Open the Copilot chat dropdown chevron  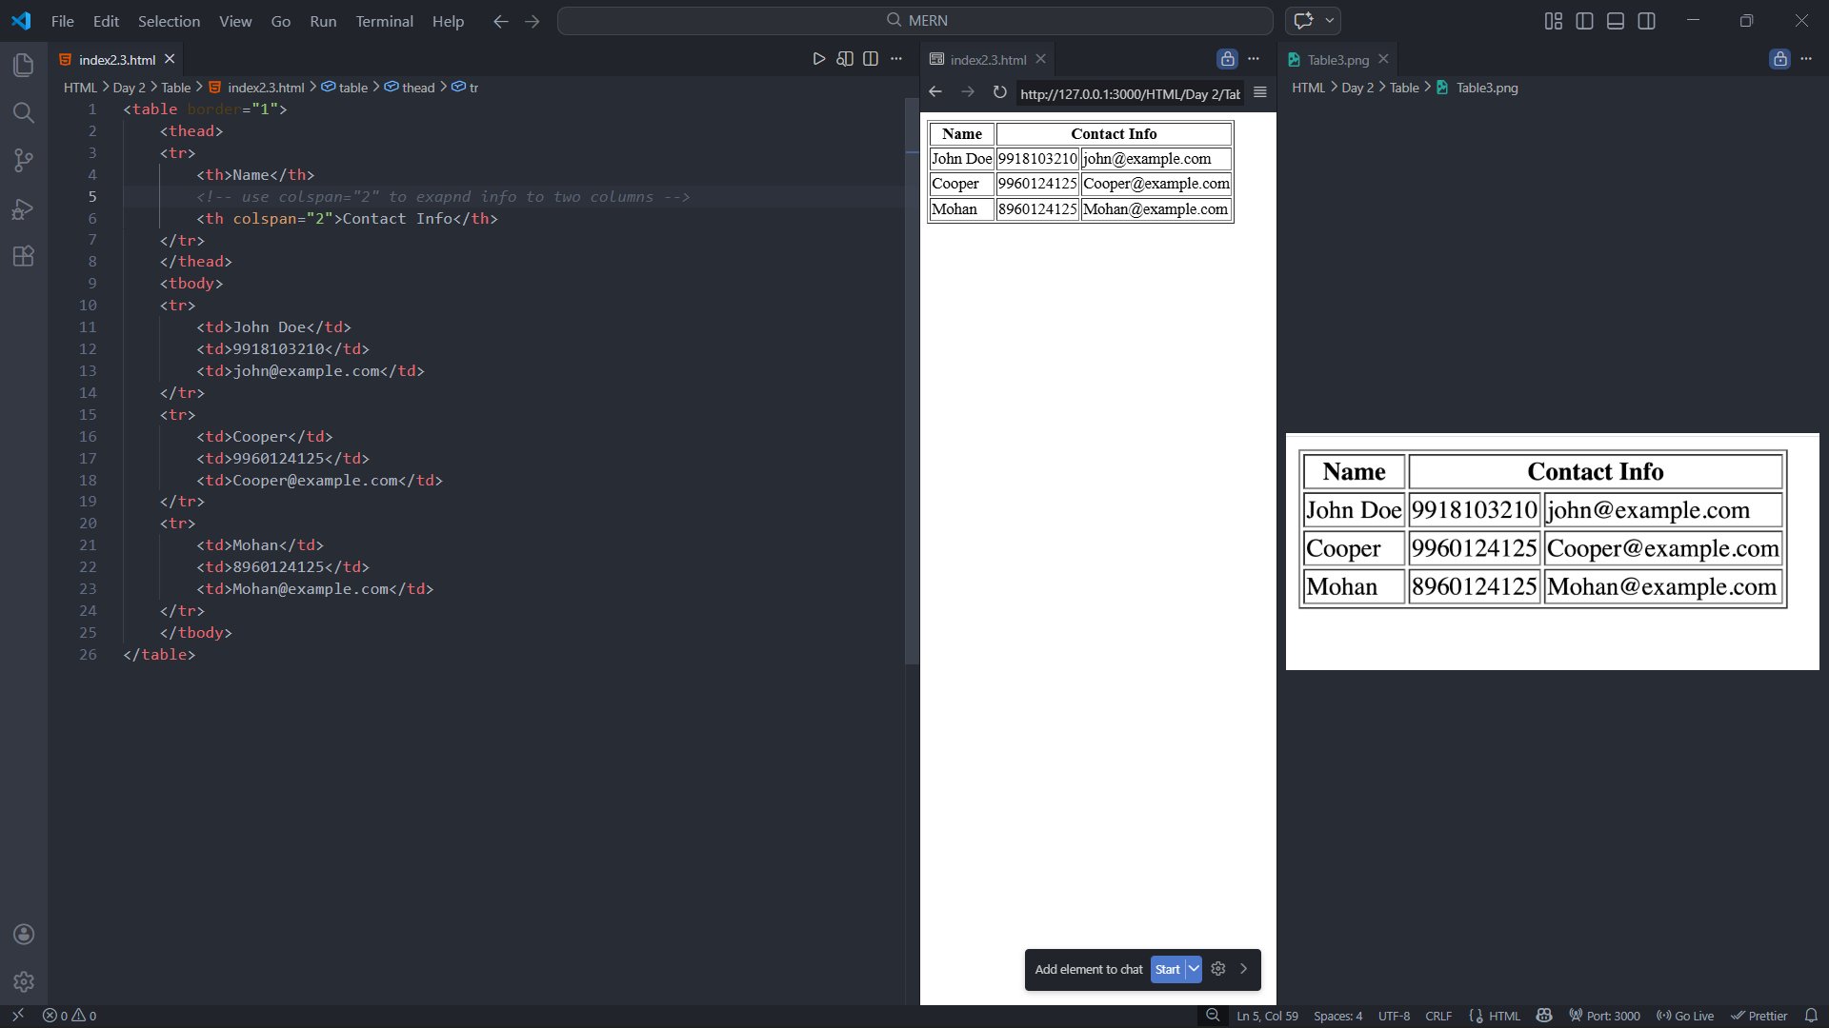pyautogui.click(x=1330, y=20)
